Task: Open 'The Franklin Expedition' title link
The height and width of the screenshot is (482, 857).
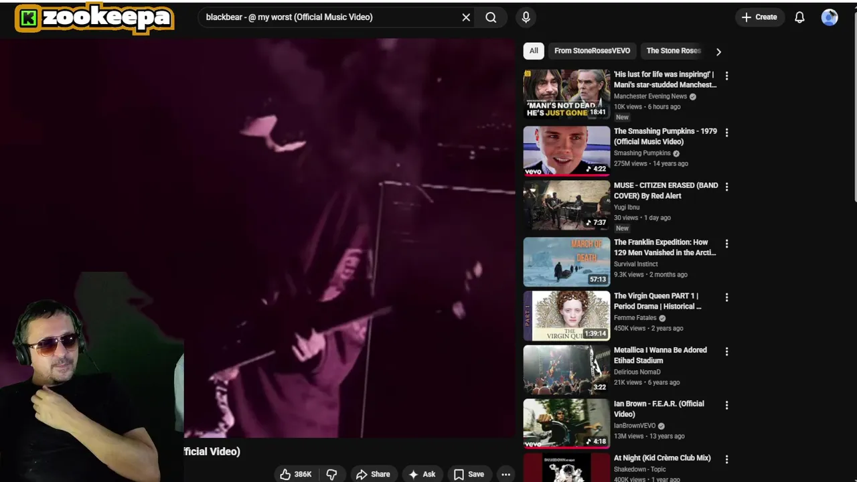Action: click(665, 248)
